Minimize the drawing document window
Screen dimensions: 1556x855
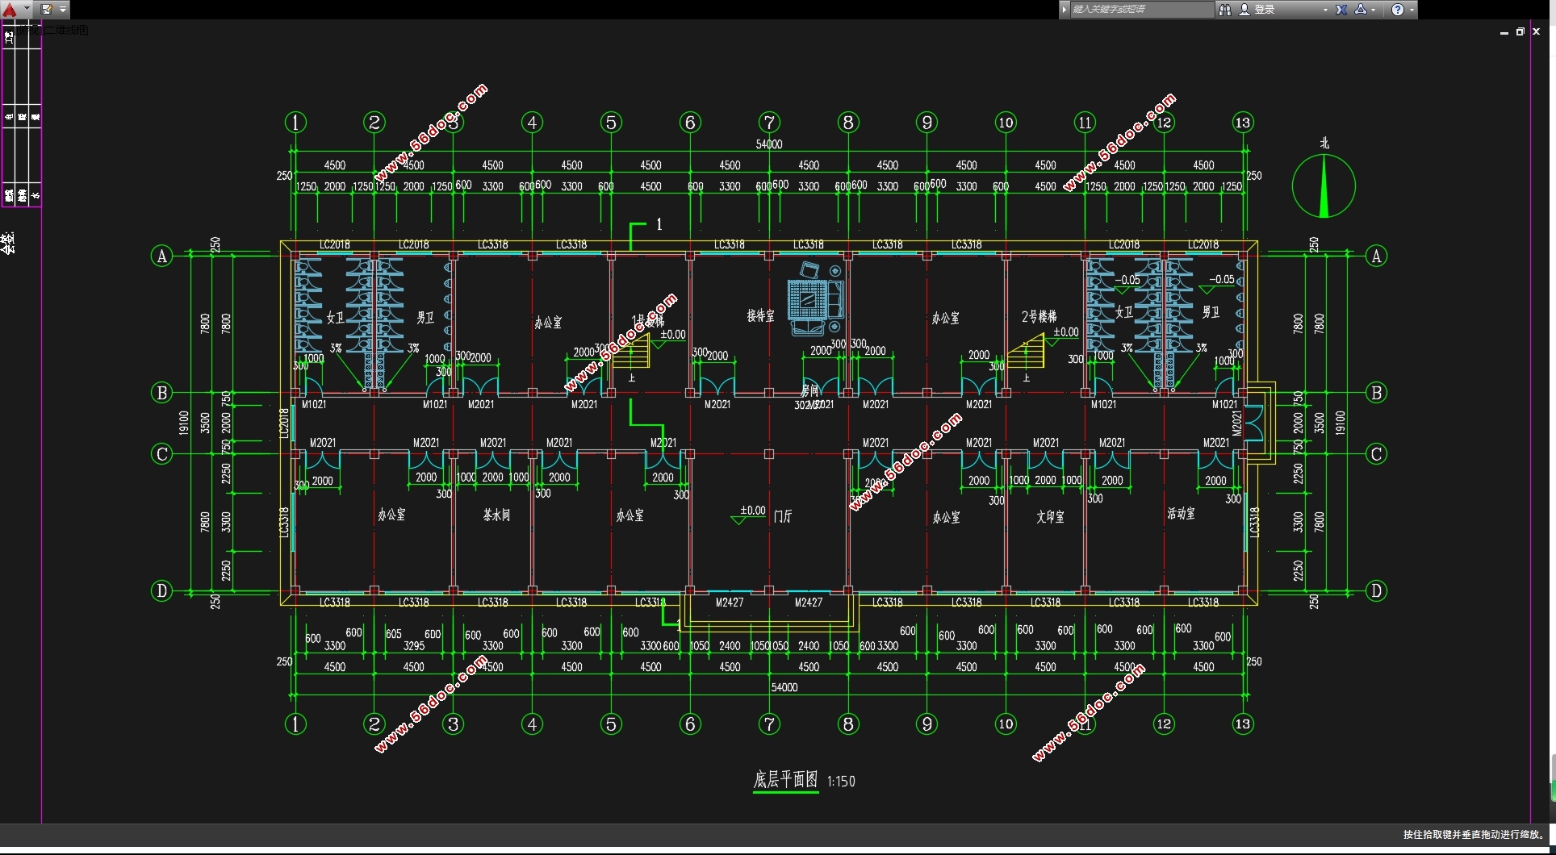1504,32
